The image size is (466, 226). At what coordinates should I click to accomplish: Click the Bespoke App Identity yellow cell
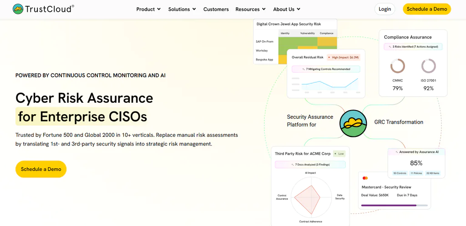(283, 60)
